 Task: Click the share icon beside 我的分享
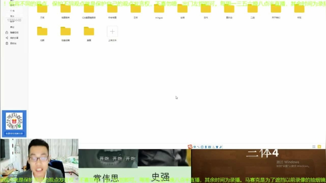(x=7, y=38)
